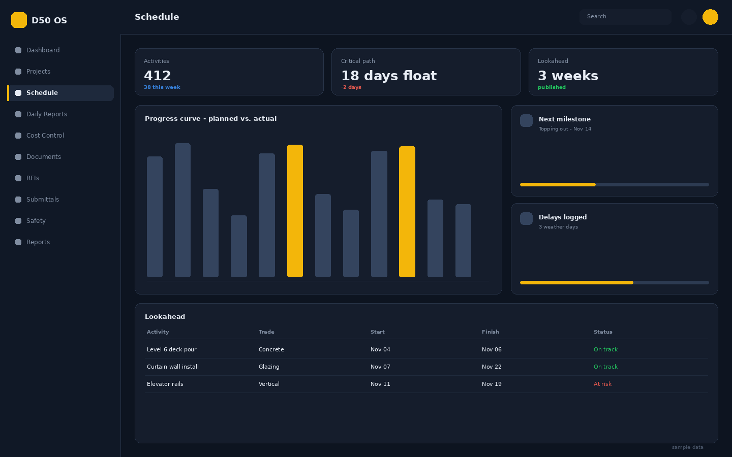This screenshot has width=732, height=457.
Task: Click the Status column header
Action: coord(603,332)
